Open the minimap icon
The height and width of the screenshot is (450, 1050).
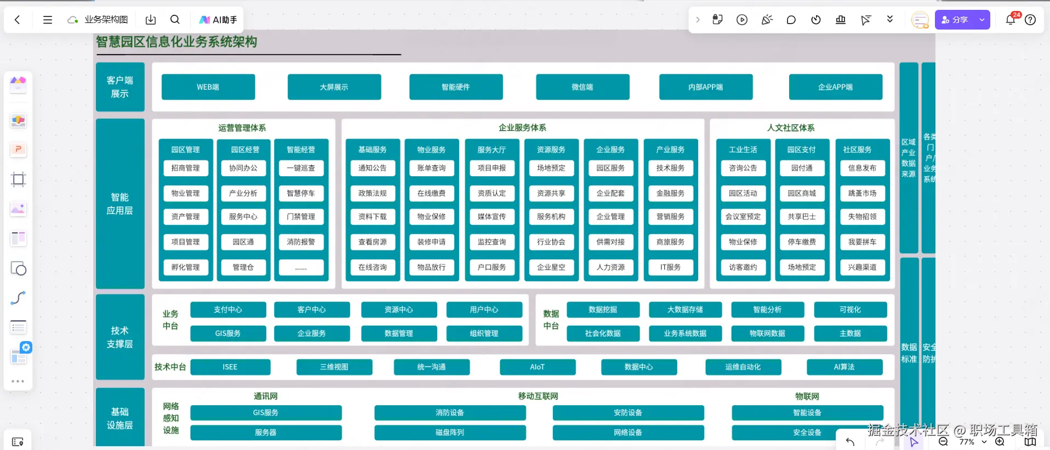(x=1030, y=442)
